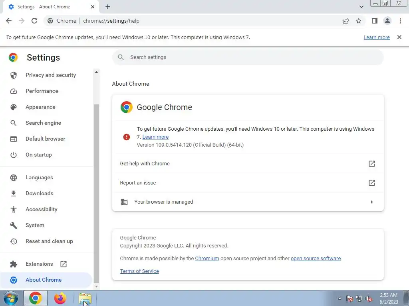
Task: Click external link icon for Get help with Chrome
Action: pos(372,164)
